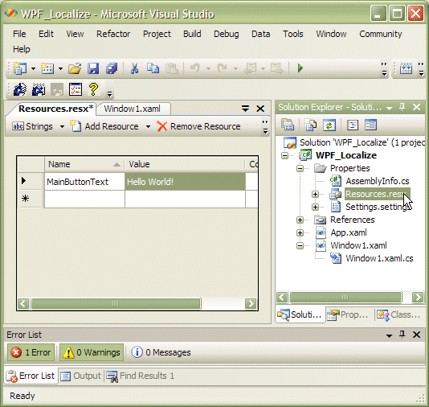Click View Code icon in Solution Explorer

[353, 125]
